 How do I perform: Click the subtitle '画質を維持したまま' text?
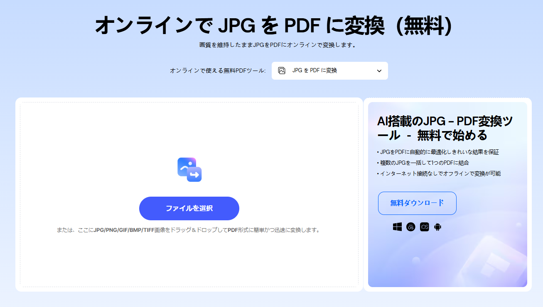click(277, 45)
